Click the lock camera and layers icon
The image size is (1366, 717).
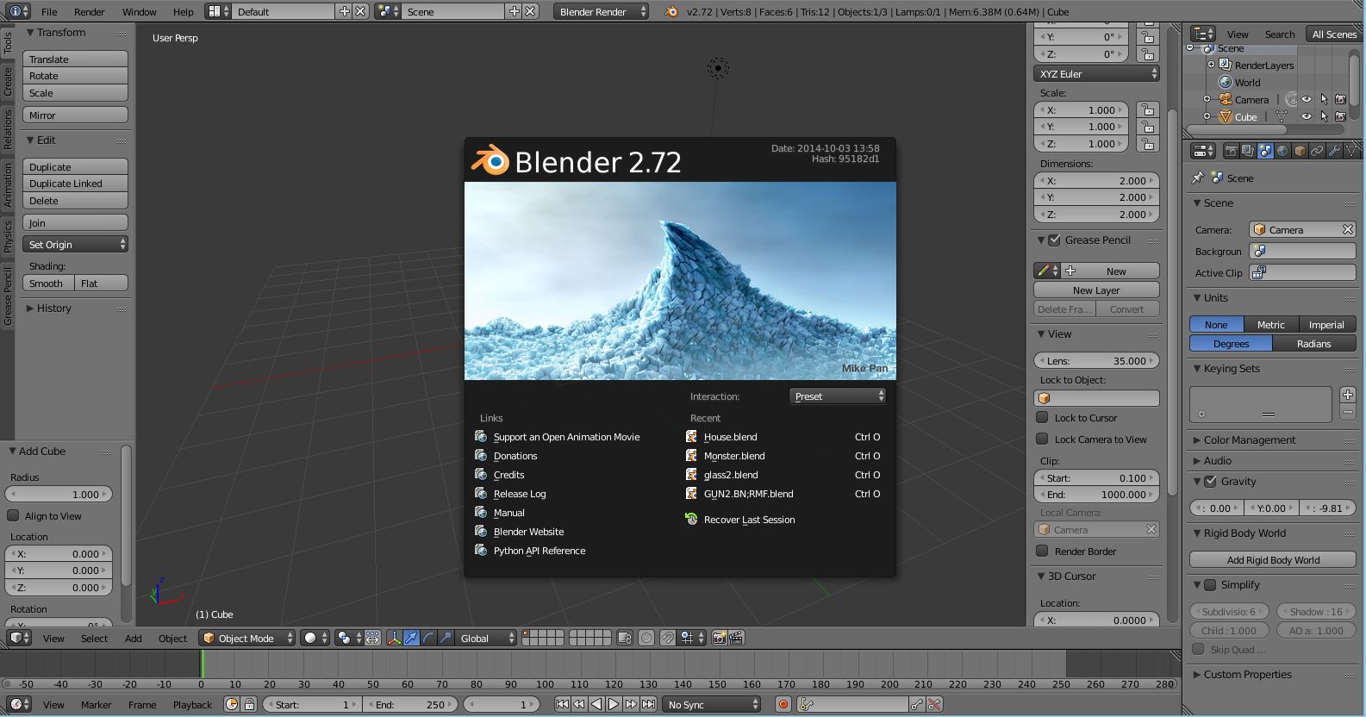point(626,638)
